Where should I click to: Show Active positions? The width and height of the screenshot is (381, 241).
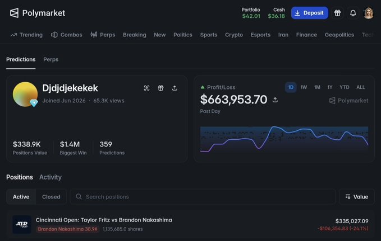click(x=21, y=197)
